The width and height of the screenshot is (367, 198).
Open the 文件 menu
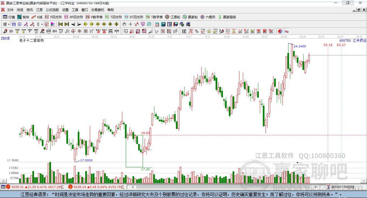pyautogui.click(x=10, y=10)
